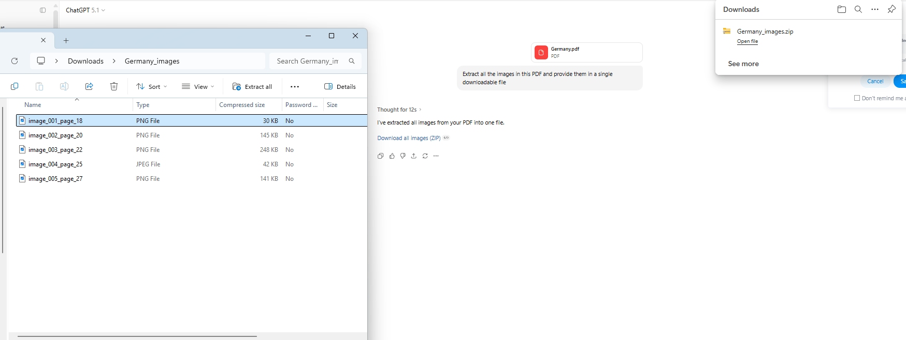Click the search magnifier in Explorer search box
Viewport: 906px width, 340px height.
coord(352,61)
